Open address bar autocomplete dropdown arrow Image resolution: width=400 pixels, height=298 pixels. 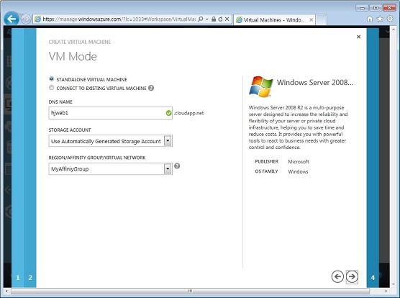pyautogui.click(x=207, y=19)
